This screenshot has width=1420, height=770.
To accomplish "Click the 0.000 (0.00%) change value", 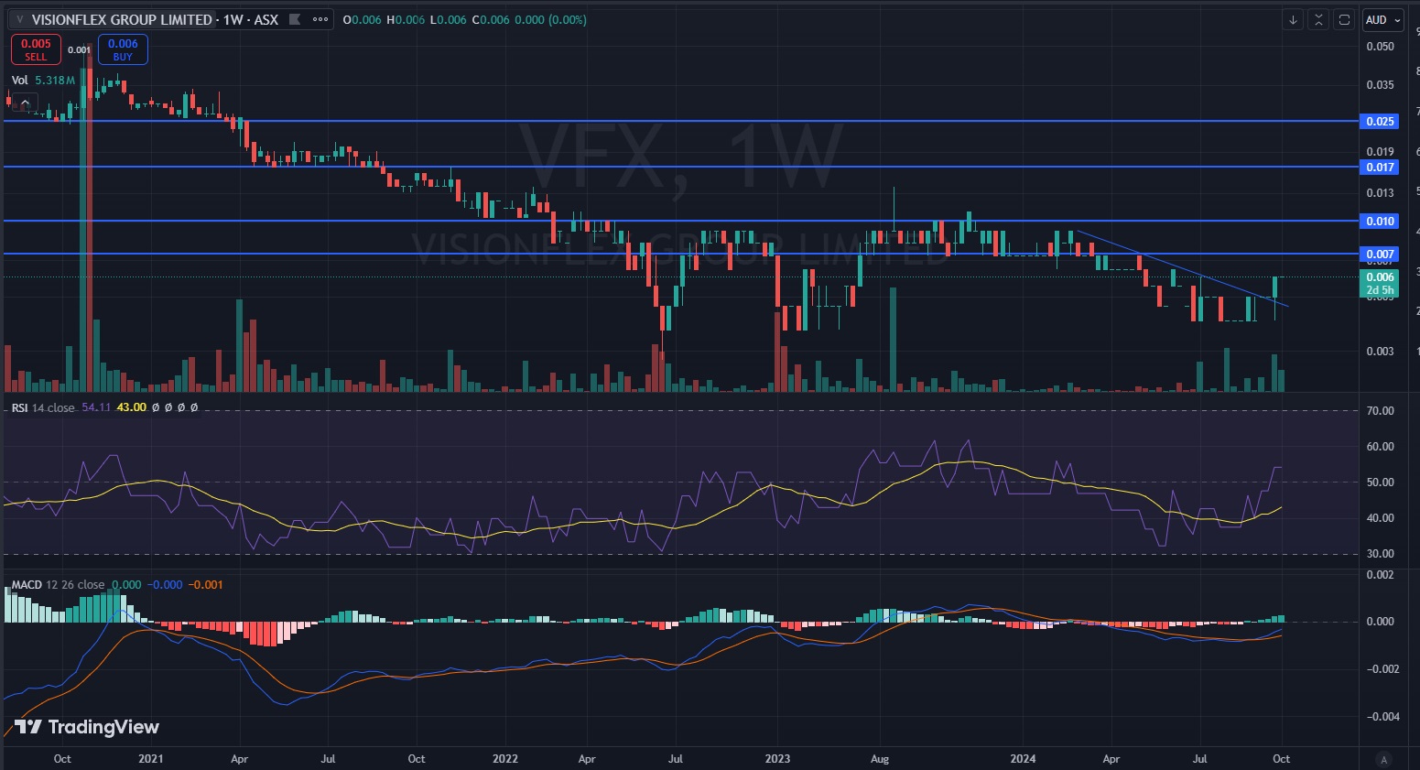I will point(549,19).
